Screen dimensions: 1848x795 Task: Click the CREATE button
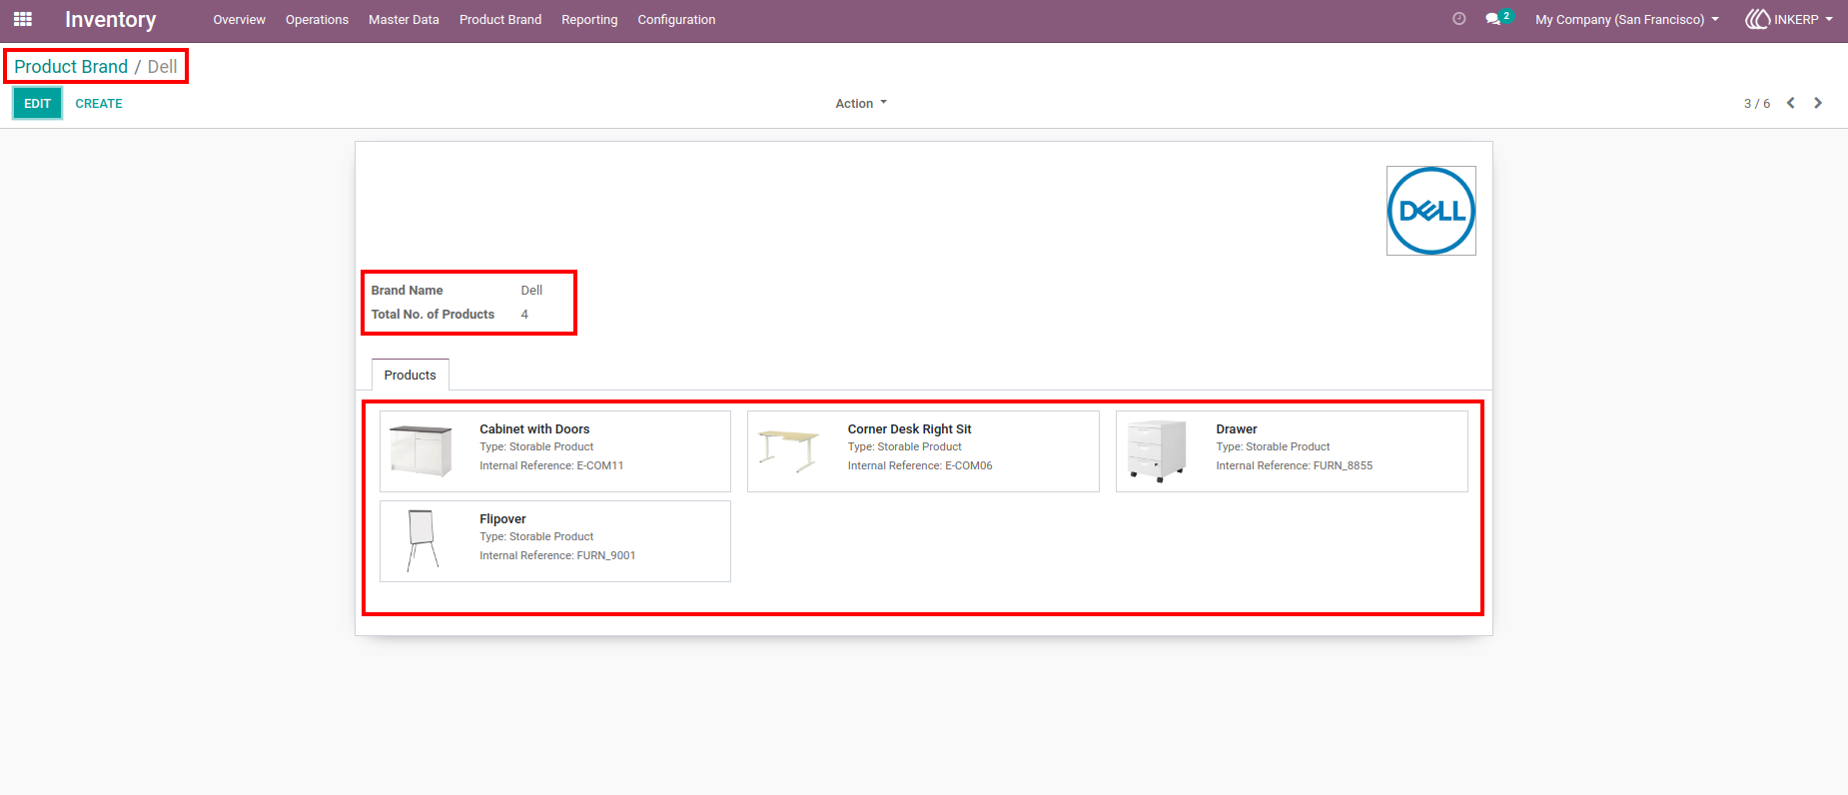click(99, 103)
